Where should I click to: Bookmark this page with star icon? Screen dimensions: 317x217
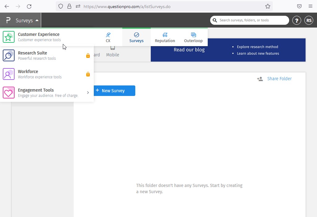pyautogui.click(x=268, y=7)
